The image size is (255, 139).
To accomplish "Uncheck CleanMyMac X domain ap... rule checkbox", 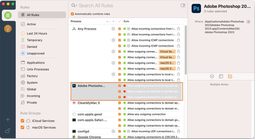I will [120, 103].
